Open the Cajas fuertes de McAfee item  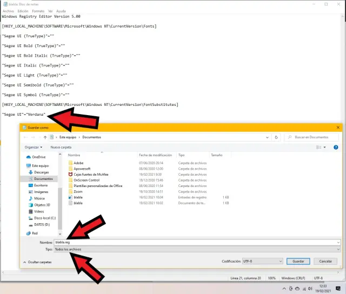[90, 174]
